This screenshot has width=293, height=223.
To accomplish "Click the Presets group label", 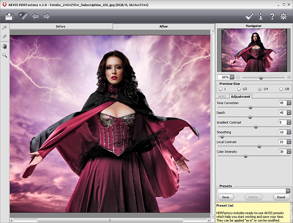I will click(225, 186).
